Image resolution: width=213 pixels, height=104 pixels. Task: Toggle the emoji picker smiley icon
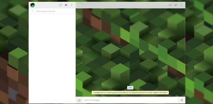coord(79,100)
